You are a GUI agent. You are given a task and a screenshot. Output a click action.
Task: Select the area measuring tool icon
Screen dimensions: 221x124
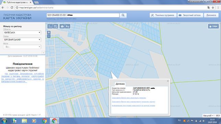(56, 26)
